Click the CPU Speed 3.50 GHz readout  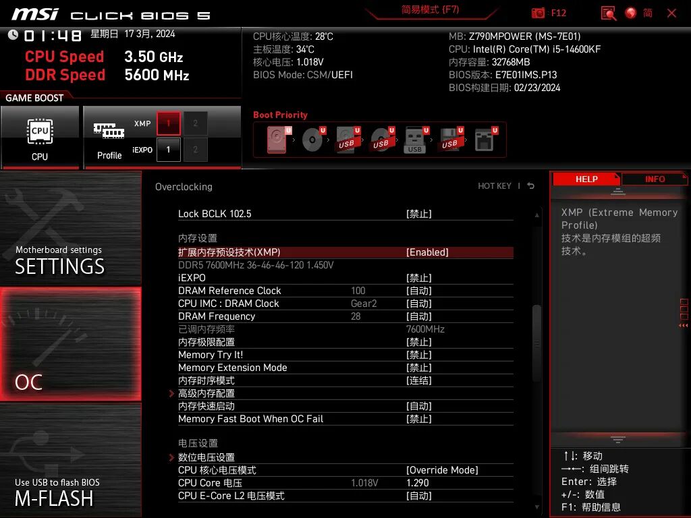tap(104, 57)
